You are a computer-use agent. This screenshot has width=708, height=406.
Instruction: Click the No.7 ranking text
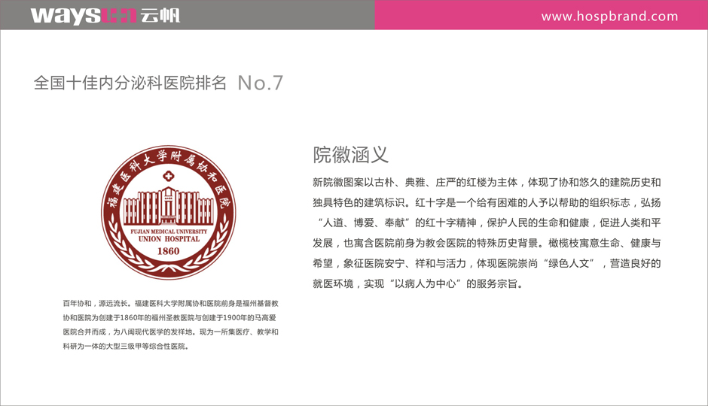click(x=260, y=83)
